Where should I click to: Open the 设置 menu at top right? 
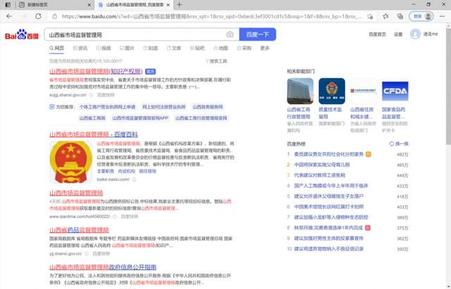[x=398, y=34]
